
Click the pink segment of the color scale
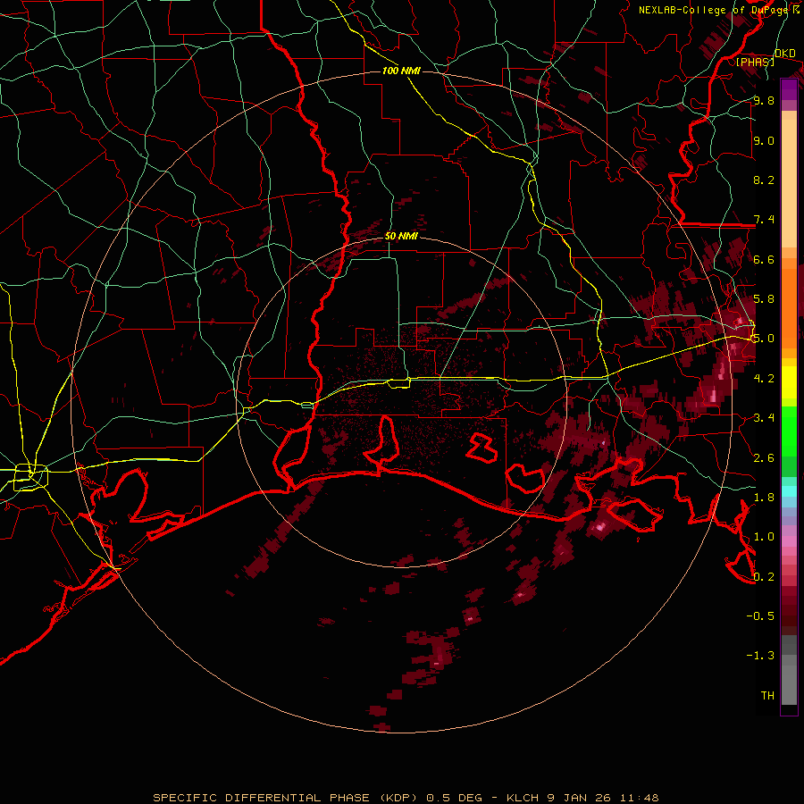point(789,541)
